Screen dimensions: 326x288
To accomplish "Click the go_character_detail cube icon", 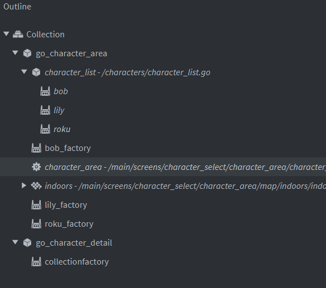I will tap(27, 243).
